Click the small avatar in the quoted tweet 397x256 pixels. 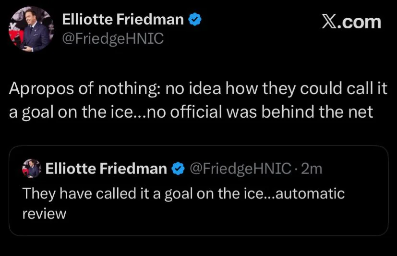pyautogui.click(x=32, y=169)
